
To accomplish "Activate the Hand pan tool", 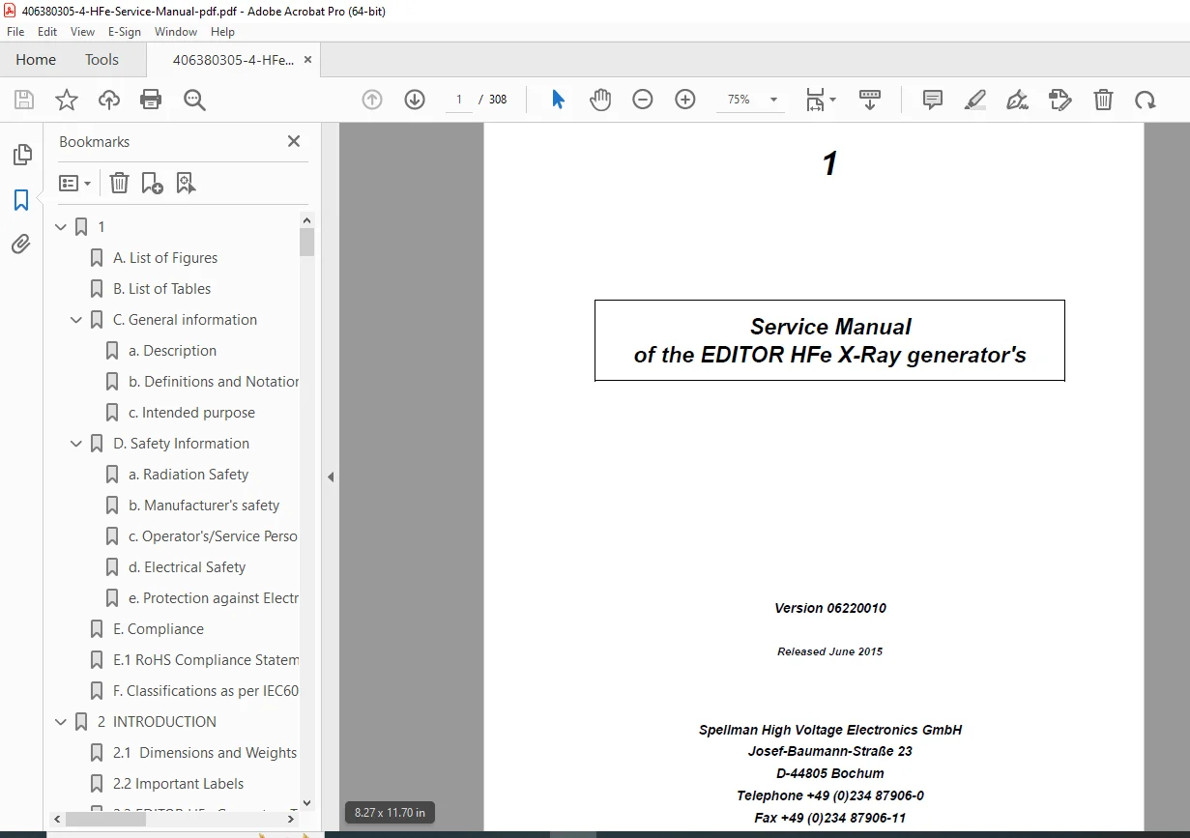I will click(600, 100).
